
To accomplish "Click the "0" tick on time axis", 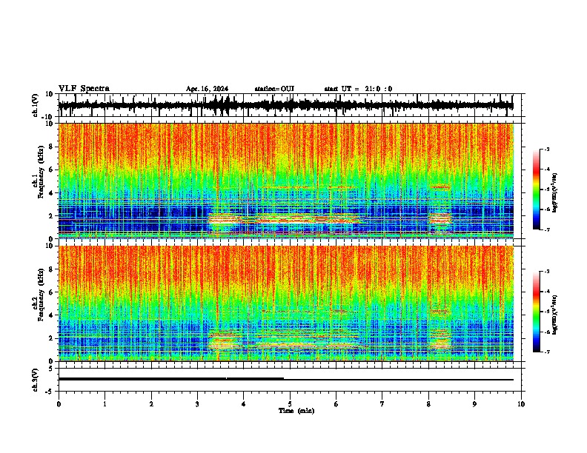I will point(59,404).
